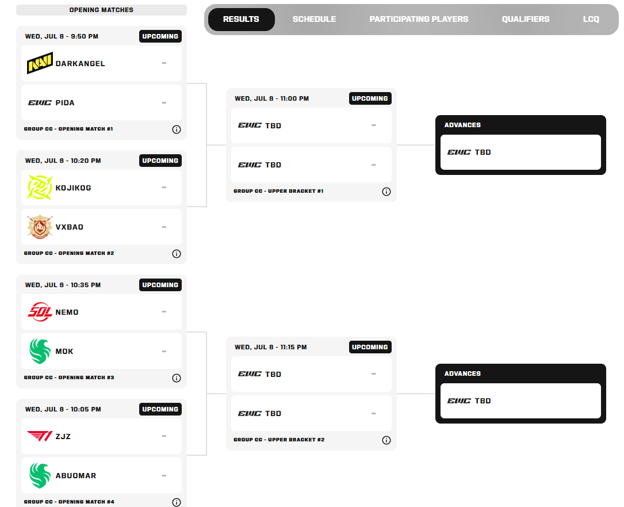The height and width of the screenshot is (507, 624).
Task: Select the NEMO player row
Action: pos(101,312)
